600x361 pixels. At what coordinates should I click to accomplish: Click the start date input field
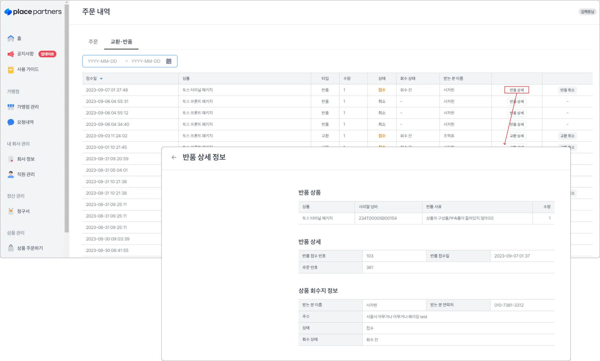[103, 61]
